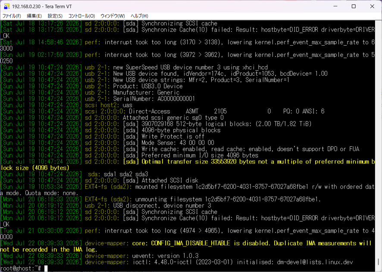
Task: Click the vertical scrollbar thumb
Action: coord(379,262)
